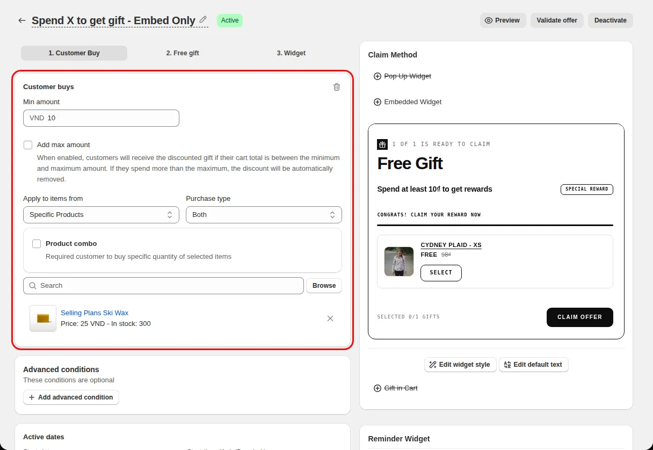The image size is (653, 450).
Task: Focus the product Search field
Action: 163,286
